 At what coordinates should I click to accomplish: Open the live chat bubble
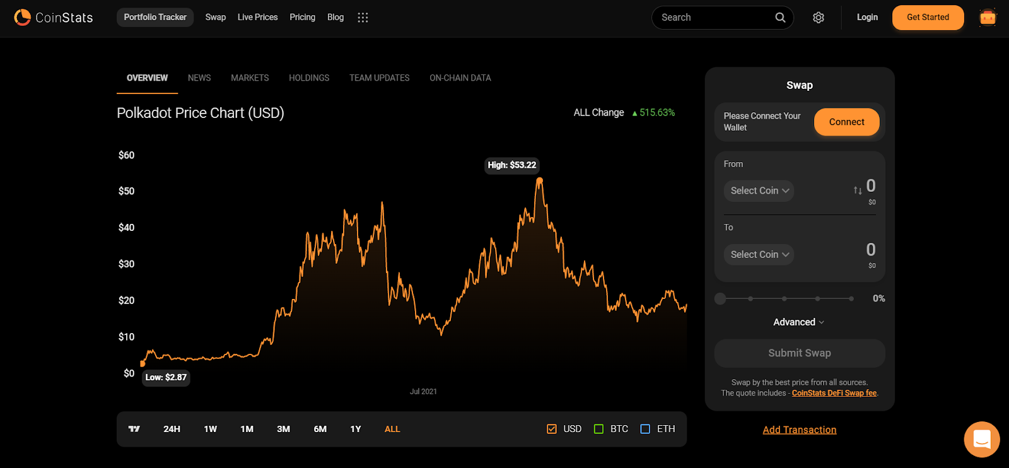[x=982, y=439]
